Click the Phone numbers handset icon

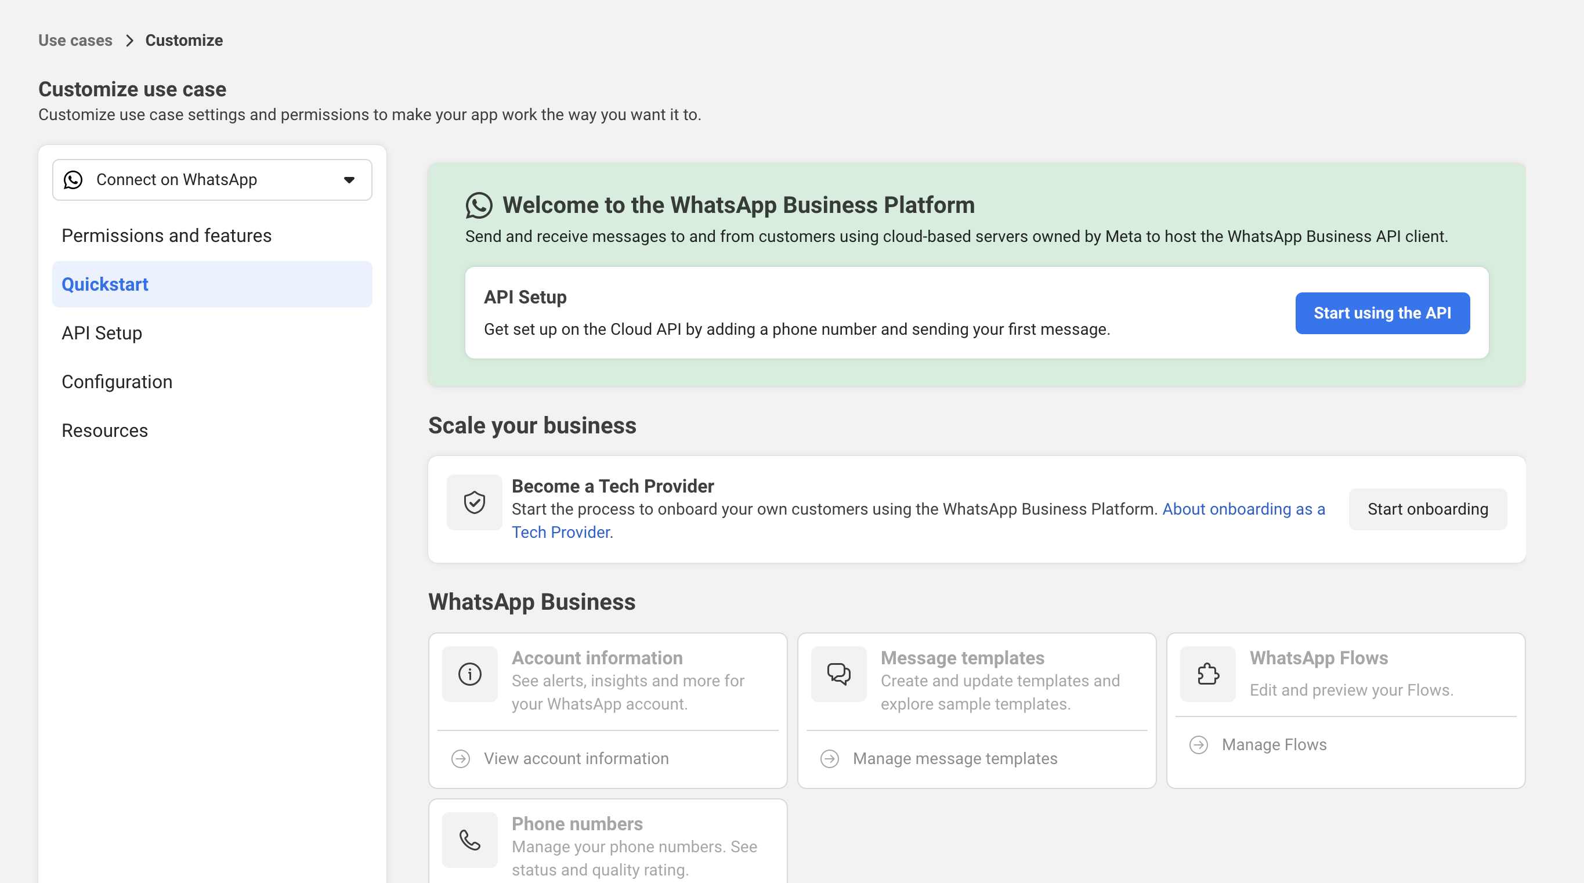tap(470, 840)
